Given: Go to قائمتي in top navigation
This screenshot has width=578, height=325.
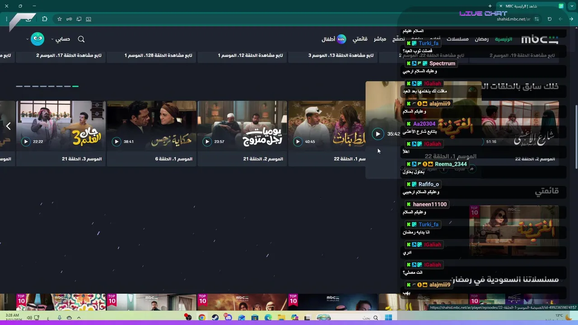Looking at the screenshot, I should pyautogui.click(x=360, y=39).
